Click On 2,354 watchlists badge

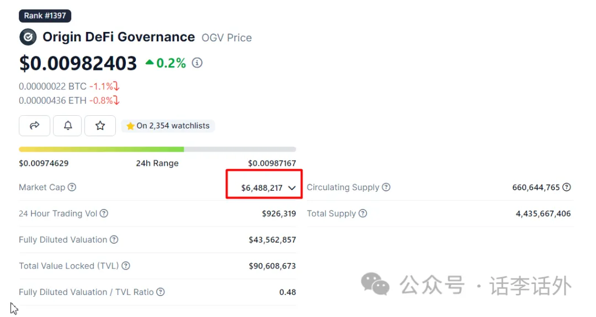[x=168, y=126]
